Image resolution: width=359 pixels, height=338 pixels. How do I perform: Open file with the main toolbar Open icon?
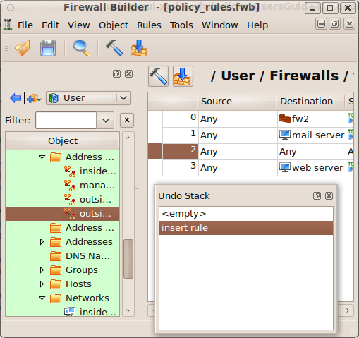[23, 48]
